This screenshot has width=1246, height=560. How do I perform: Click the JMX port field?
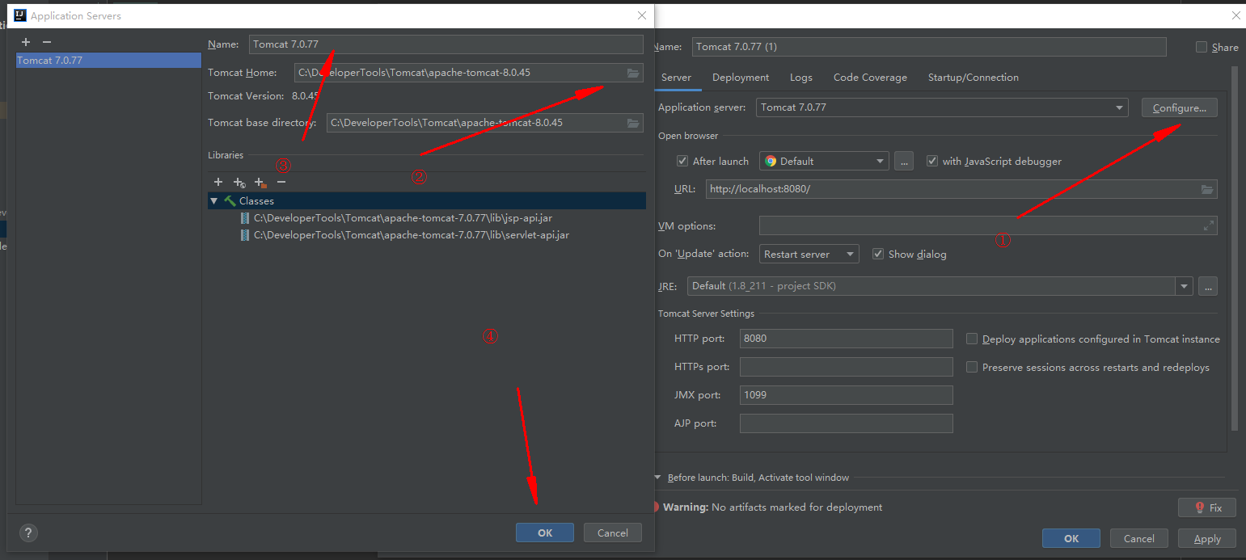pyautogui.click(x=847, y=395)
